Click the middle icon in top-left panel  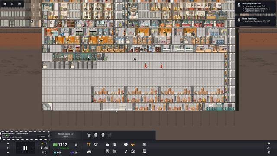[x=13, y=4]
